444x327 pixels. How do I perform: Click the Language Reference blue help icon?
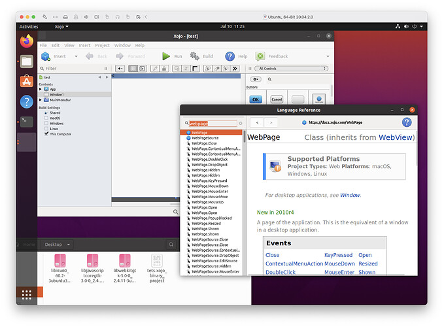[407, 122]
